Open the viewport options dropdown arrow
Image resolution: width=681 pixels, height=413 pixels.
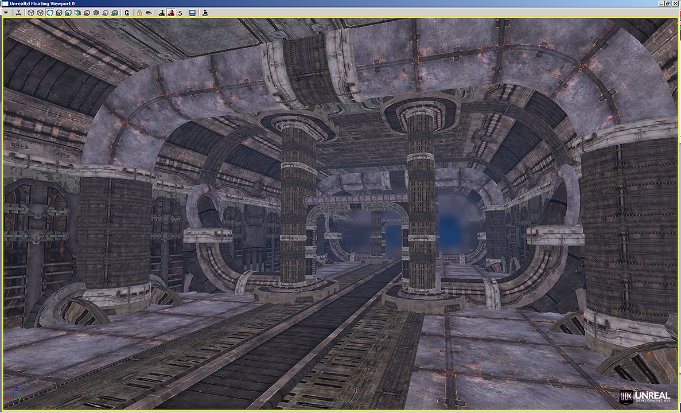pos(6,13)
